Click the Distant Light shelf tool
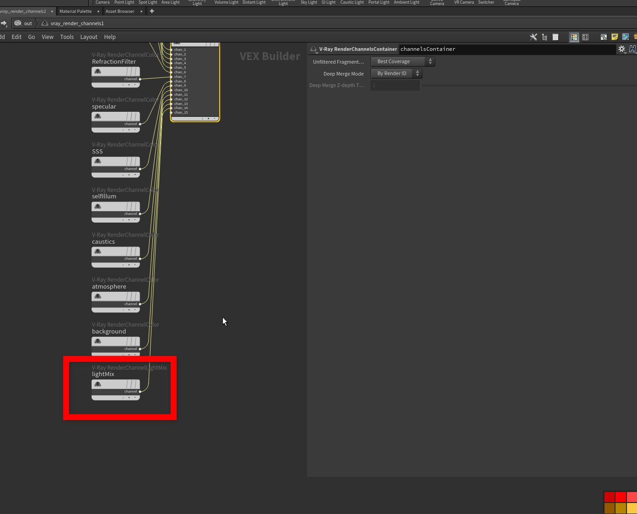Viewport: 637px width, 514px height. [254, 2]
